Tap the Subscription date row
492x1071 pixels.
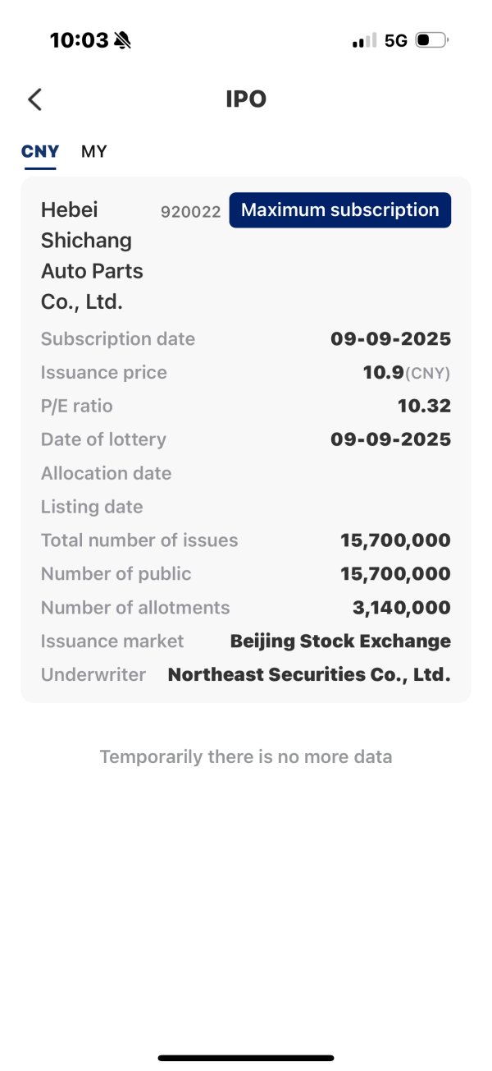246,338
